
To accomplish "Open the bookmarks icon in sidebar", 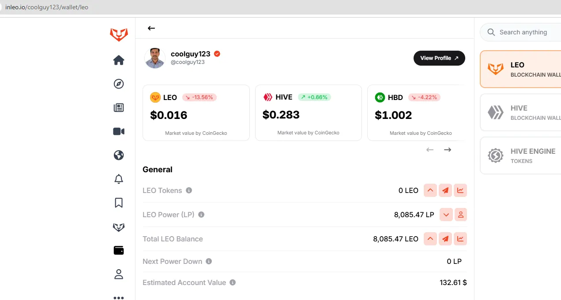I will 119,203.
